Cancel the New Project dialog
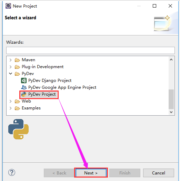 coord(159,173)
